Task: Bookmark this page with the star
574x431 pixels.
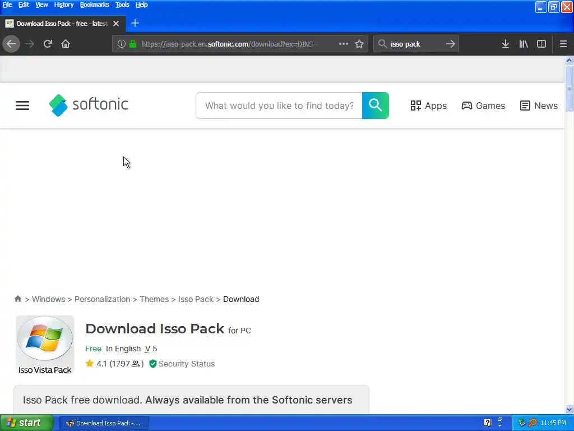Action: (x=359, y=44)
